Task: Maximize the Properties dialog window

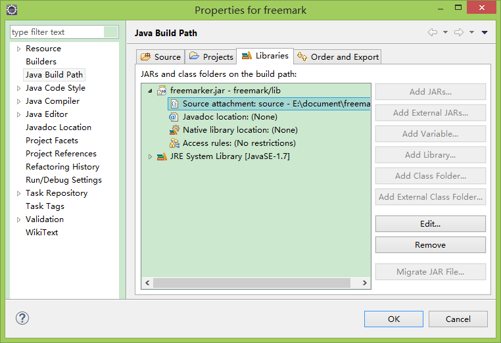Action: [458, 8]
